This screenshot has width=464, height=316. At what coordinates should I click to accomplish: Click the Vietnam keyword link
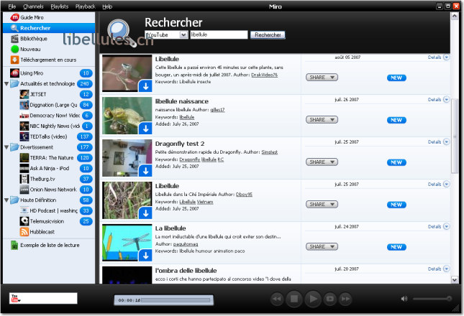click(x=205, y=202)
